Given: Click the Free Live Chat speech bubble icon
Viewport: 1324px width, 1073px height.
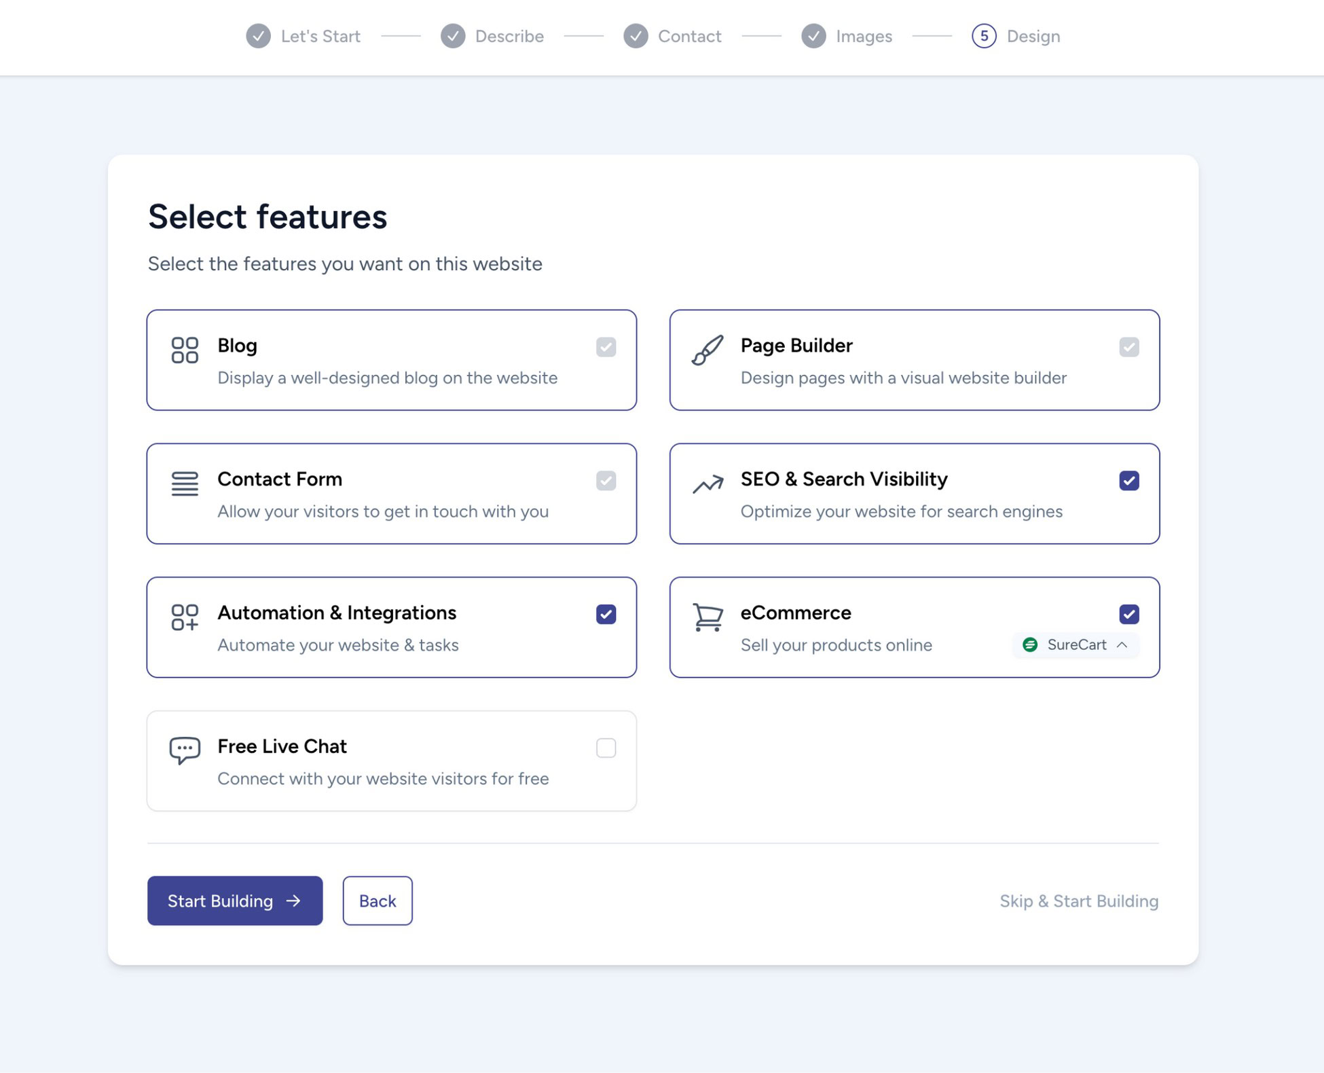Looking at the screenshot, I should click(x=184, y=750).
